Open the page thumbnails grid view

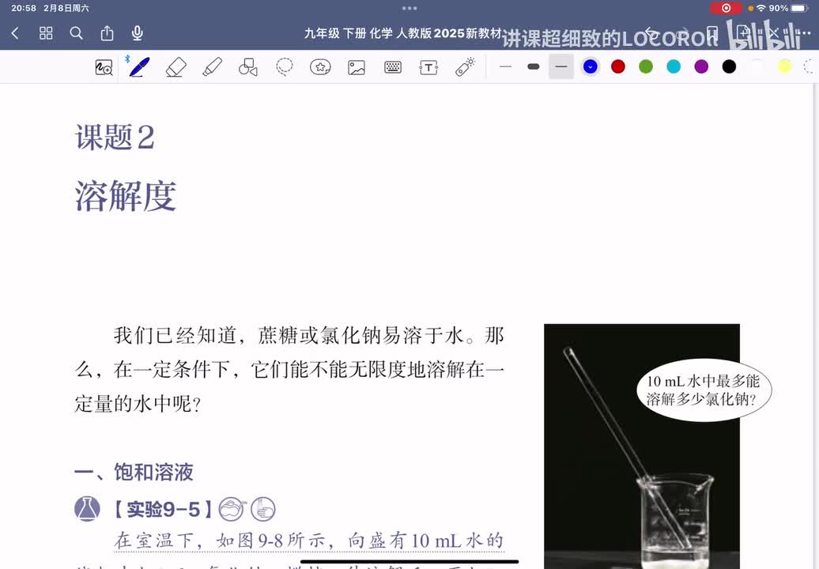46,33
